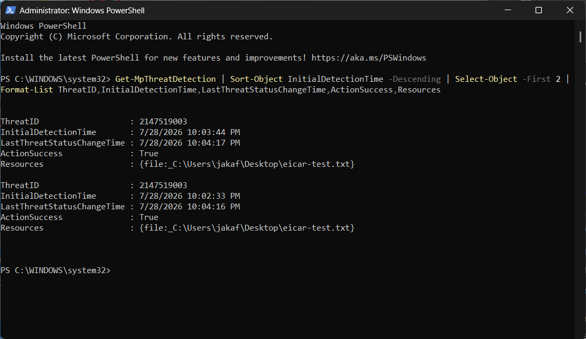Screen dimensions: 586x339
Task: Click the Copyright (C) Microsoft Corporation line
Action: (137, 37)
